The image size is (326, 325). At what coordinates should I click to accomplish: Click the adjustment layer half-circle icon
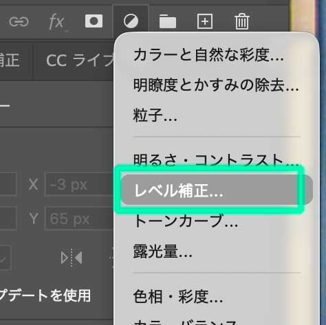[x=131, y=21]
